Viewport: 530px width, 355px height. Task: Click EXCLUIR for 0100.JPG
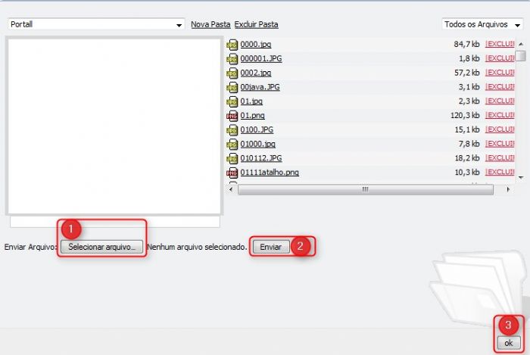(x=500, y=129)
